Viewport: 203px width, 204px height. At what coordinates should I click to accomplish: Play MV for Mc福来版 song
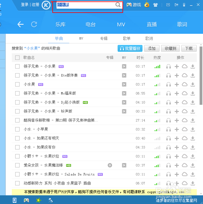(x=124, y=93)
